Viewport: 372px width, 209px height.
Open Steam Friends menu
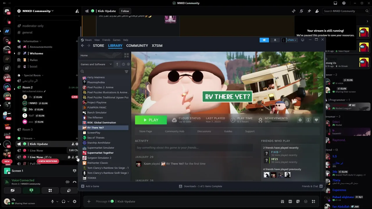pos(106,40)
